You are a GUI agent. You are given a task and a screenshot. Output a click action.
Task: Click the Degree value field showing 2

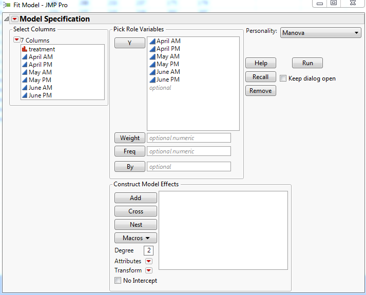click(x=148, y=250)
